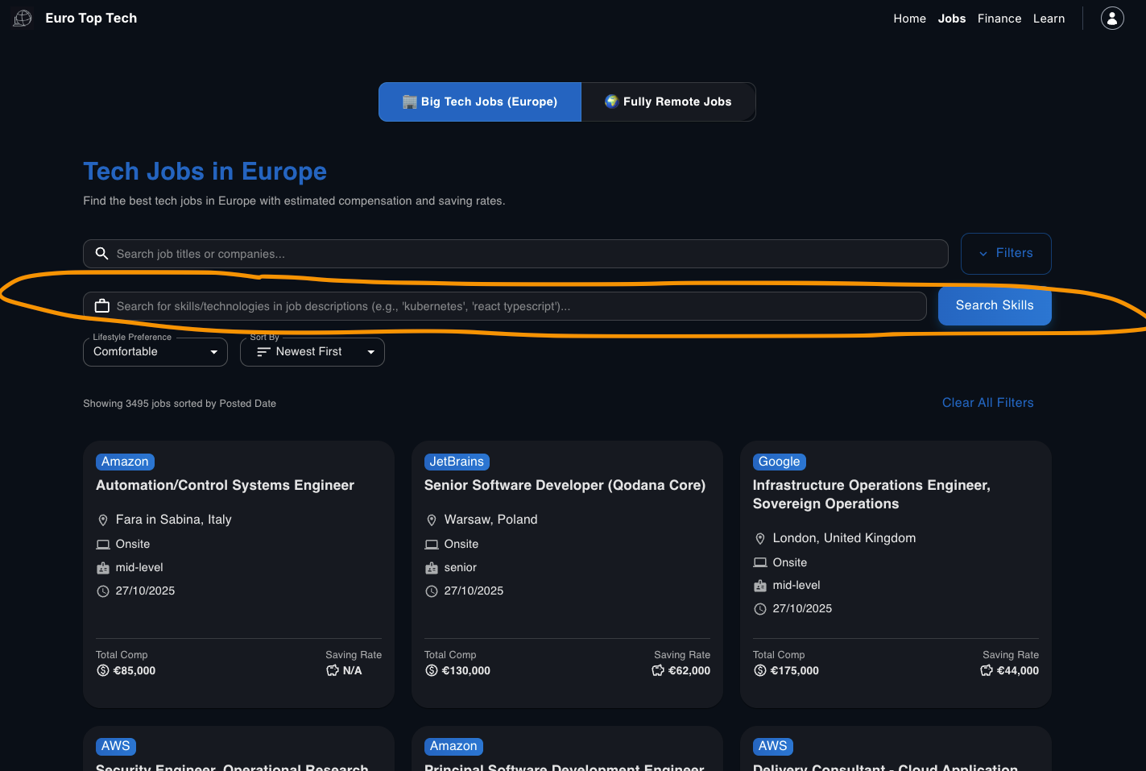This screenshot has width=1146, height=771.
Task: Select AWS tag on Delivery Consultant card
Action: click(x=772, y=746)
